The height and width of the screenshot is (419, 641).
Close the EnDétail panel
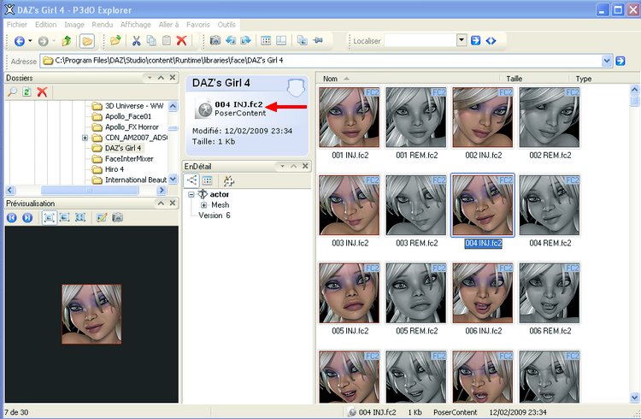(x=305, y=166)
